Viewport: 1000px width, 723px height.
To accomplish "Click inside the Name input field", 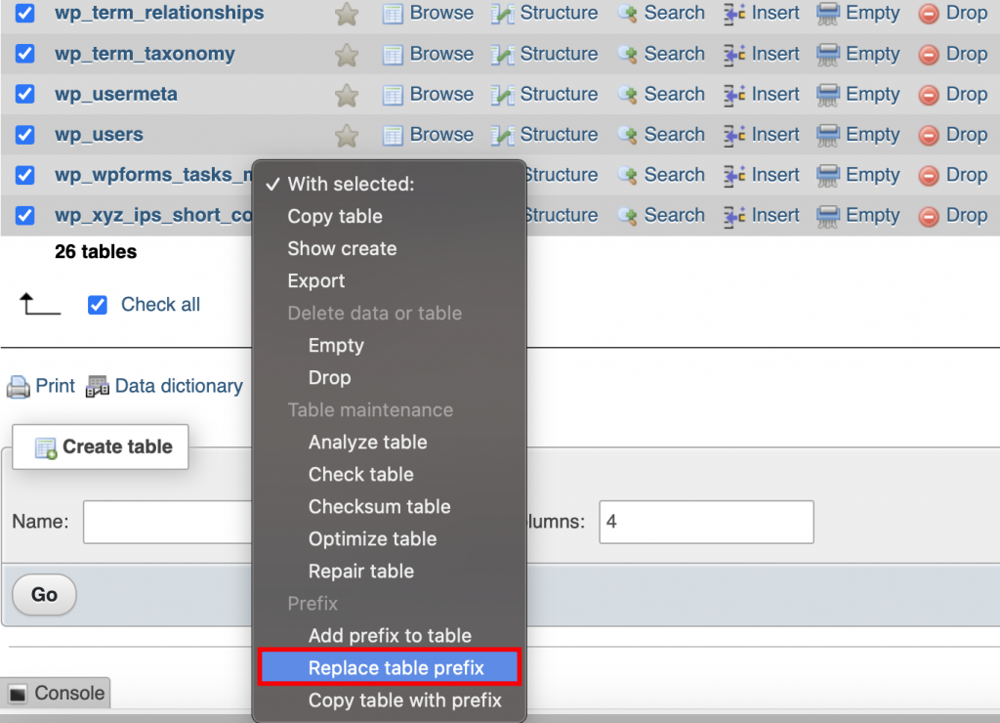I will coord(166,522).
